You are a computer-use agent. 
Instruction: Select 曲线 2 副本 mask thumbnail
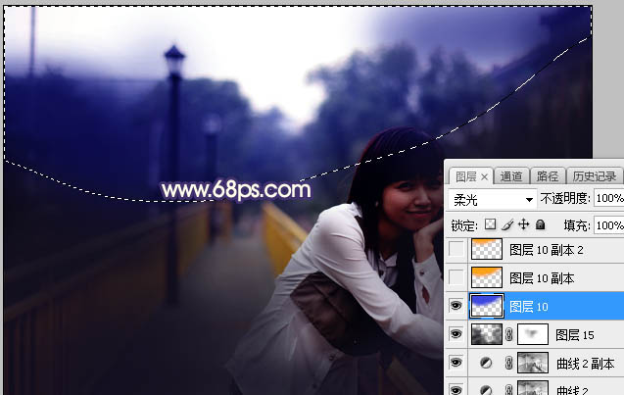click(x=533, y=363)
